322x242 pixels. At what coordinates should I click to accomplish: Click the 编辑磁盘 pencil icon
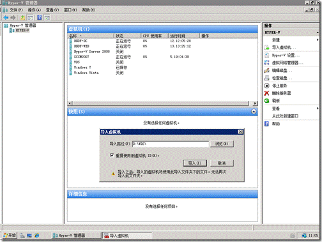coord(266,70)
